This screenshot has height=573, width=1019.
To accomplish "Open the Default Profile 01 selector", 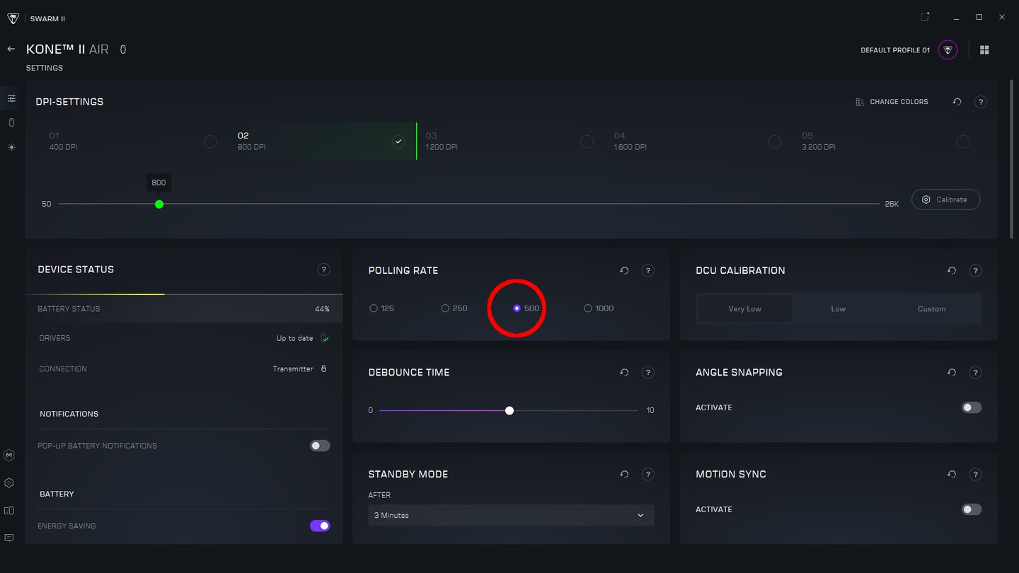I will click(x=947, y=50).
